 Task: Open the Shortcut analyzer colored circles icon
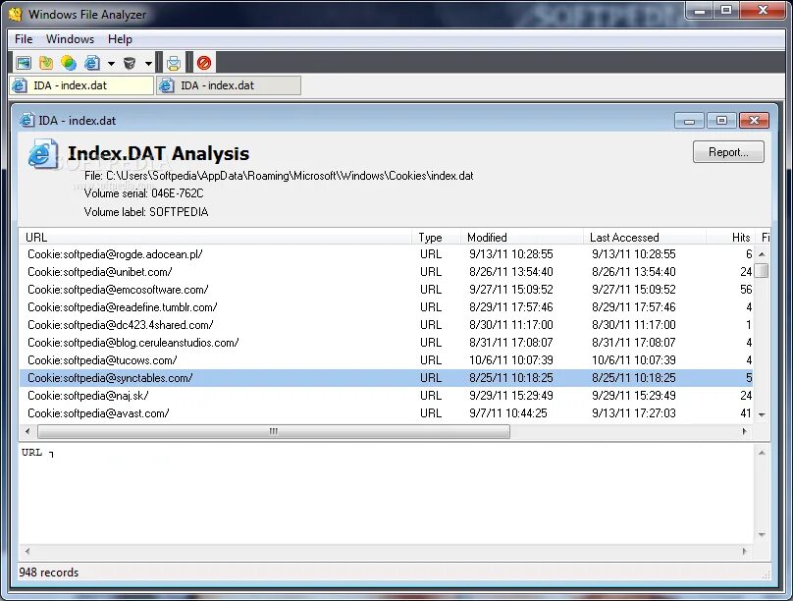(69, 63)
